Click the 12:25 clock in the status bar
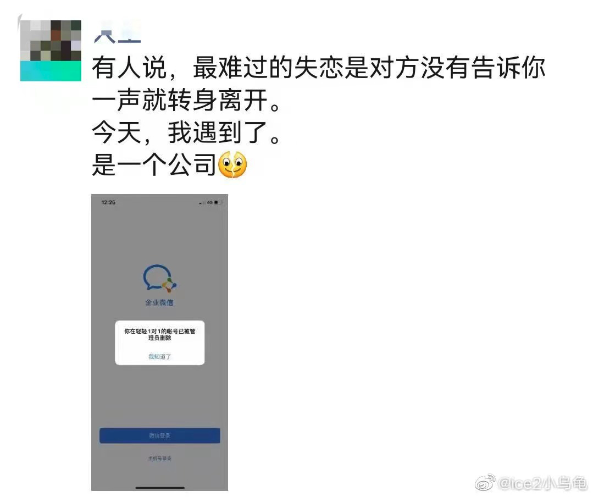This screenshot has width=593, height=497. click(x=108, y=202)
